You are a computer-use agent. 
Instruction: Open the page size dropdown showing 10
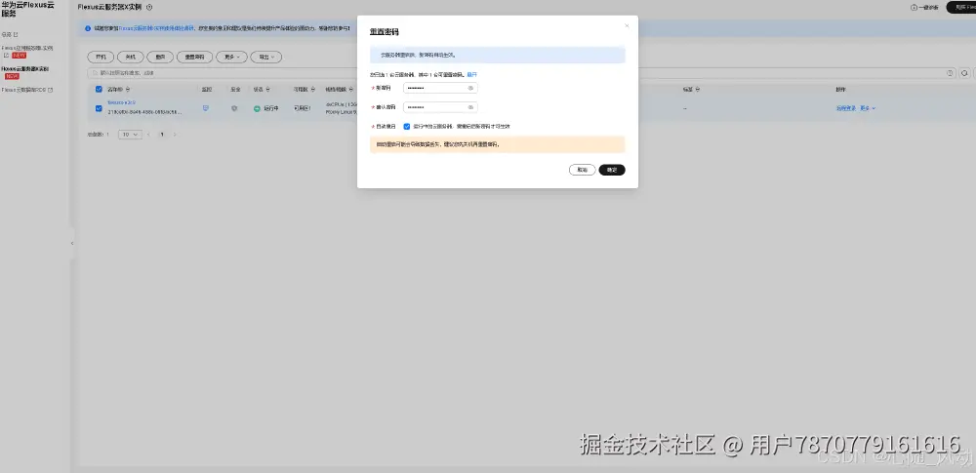point(130,135)
